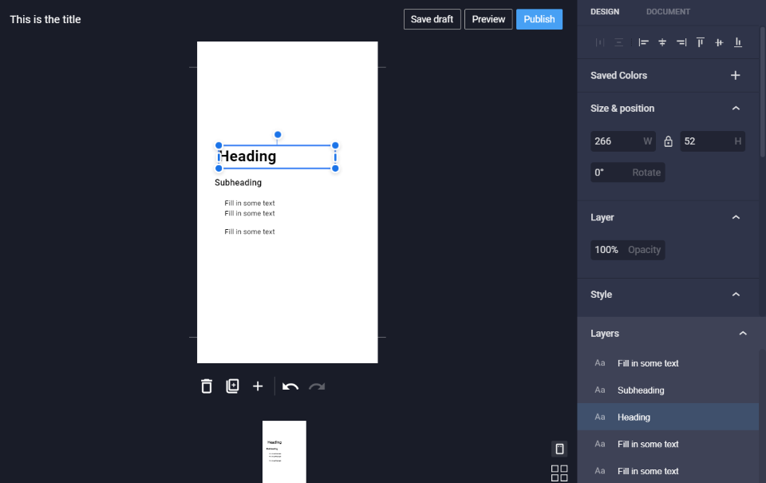Click the Save draft button
Viewport: 766px width, 483px height.
tap(432, 19)
